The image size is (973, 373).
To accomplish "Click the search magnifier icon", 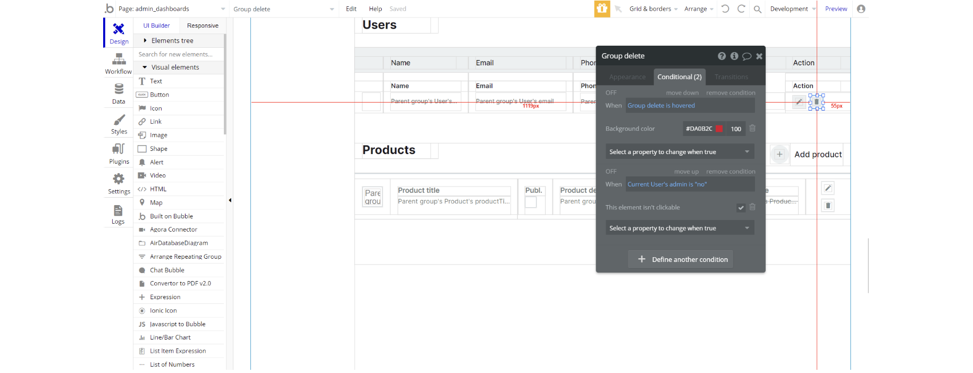I will [x=757, y=9].
